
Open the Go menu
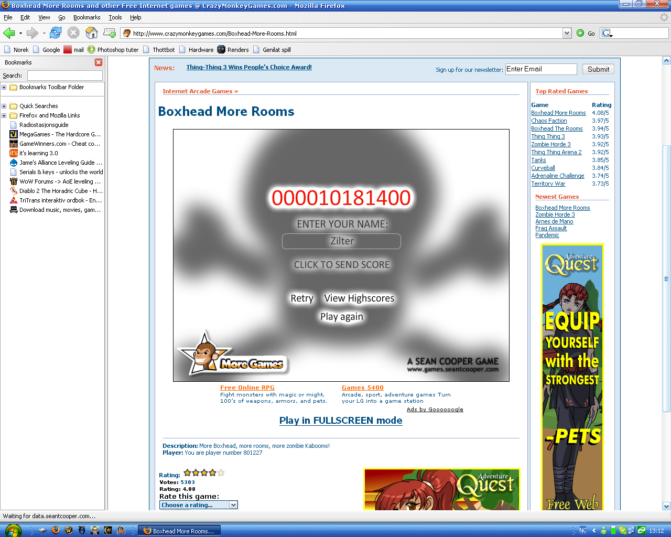click(62, 17)
